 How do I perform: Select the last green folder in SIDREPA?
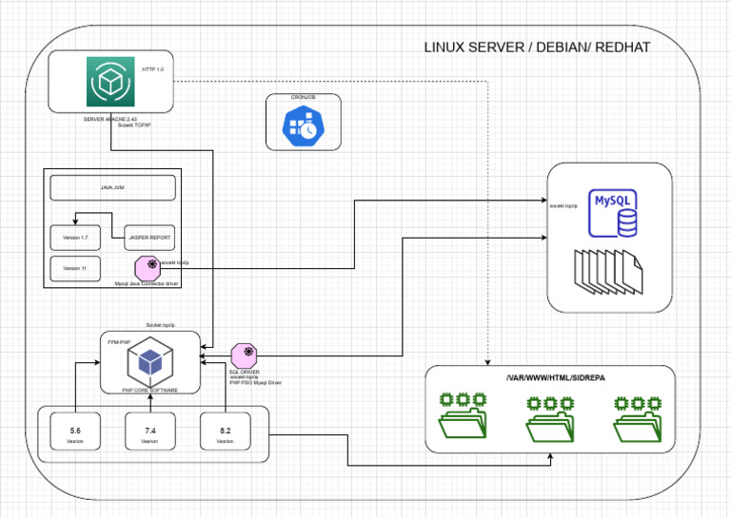coord(638,427)
